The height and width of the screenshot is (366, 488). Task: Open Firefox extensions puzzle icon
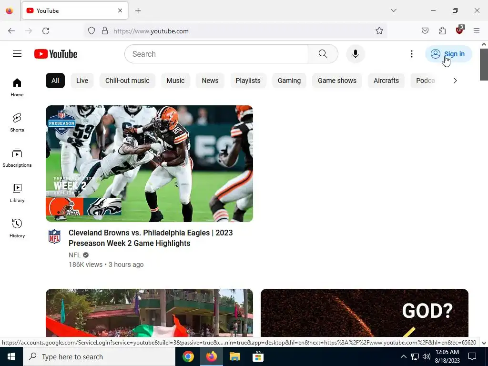pyautogui.click(x=442, y=31)
